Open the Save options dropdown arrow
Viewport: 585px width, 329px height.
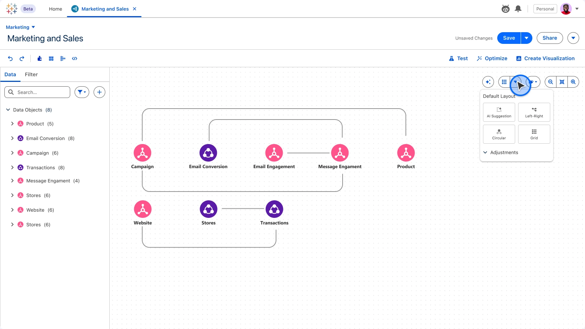click(526, 38)
